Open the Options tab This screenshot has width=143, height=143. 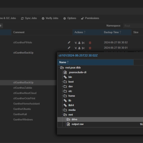(x=70, y=18)
